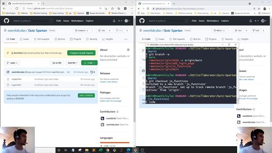
Task: Open user avatar menu in left GitHub window
Action: click(127, 21)
